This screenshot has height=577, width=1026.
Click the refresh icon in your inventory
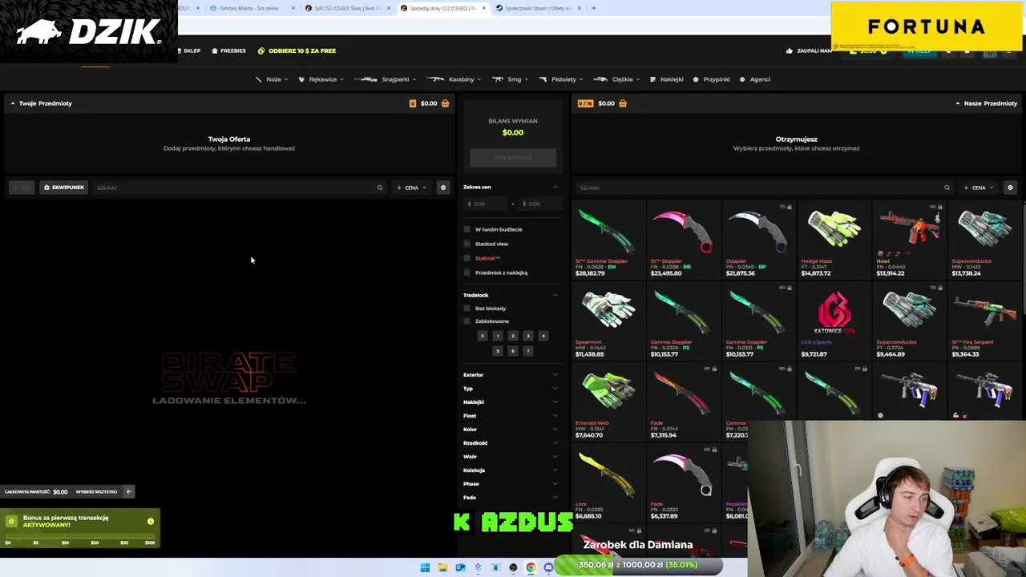[x=442, y=188]
